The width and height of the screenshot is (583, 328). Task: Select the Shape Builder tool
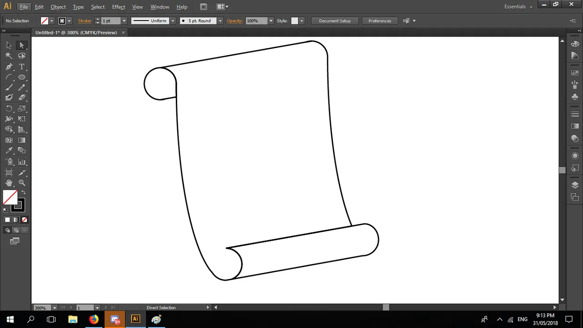[x=9, y=130]
